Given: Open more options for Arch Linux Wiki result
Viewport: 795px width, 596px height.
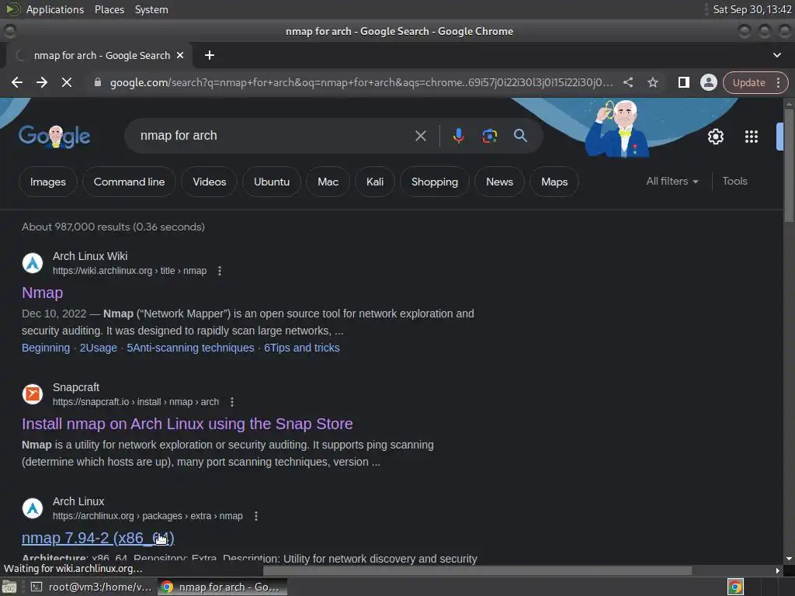Looking at the screenshot, I should click(220, 271).
